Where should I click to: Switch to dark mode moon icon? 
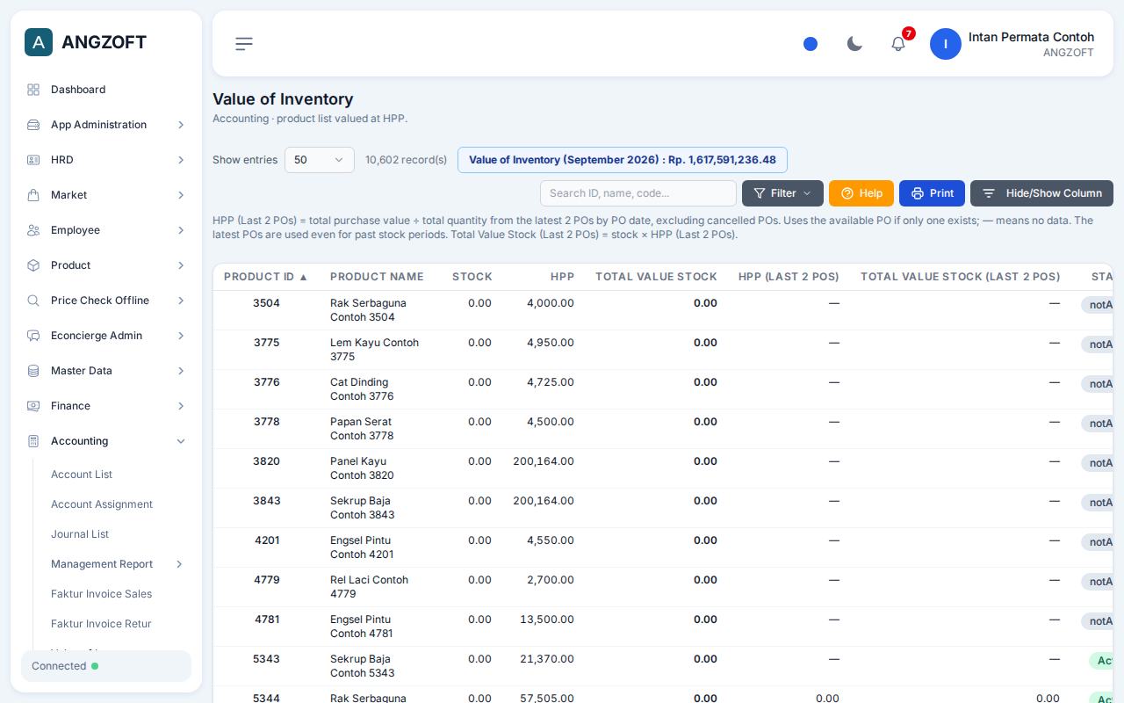pos(854,44)
